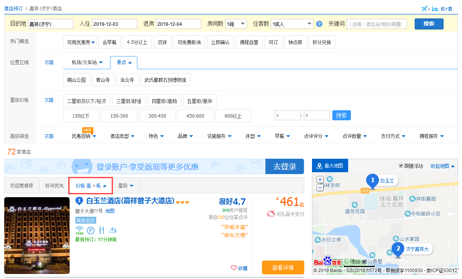The width and height of the screenshot is (462, 279).
Task: Click the map zoom out minus button
Action: 320,188
